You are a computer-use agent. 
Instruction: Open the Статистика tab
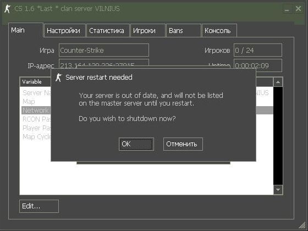[108, 31]
